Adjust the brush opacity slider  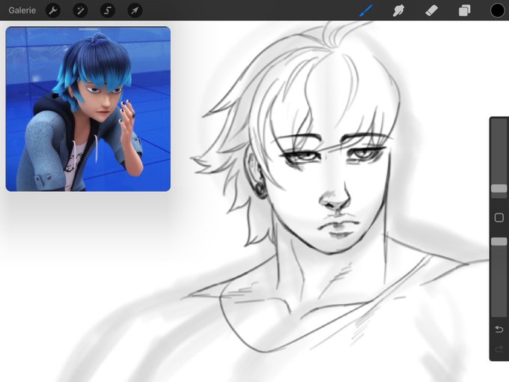499,241
